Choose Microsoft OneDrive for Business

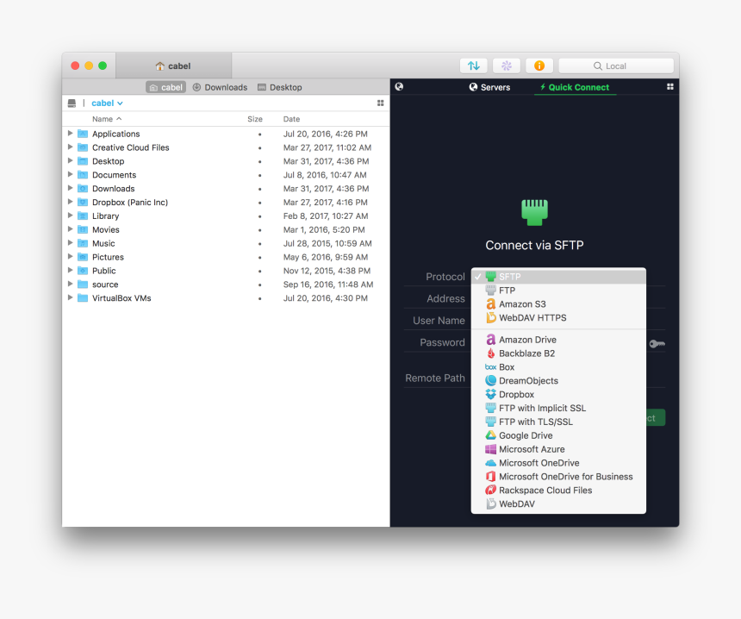pyautogui.click(x=558, y=477)
